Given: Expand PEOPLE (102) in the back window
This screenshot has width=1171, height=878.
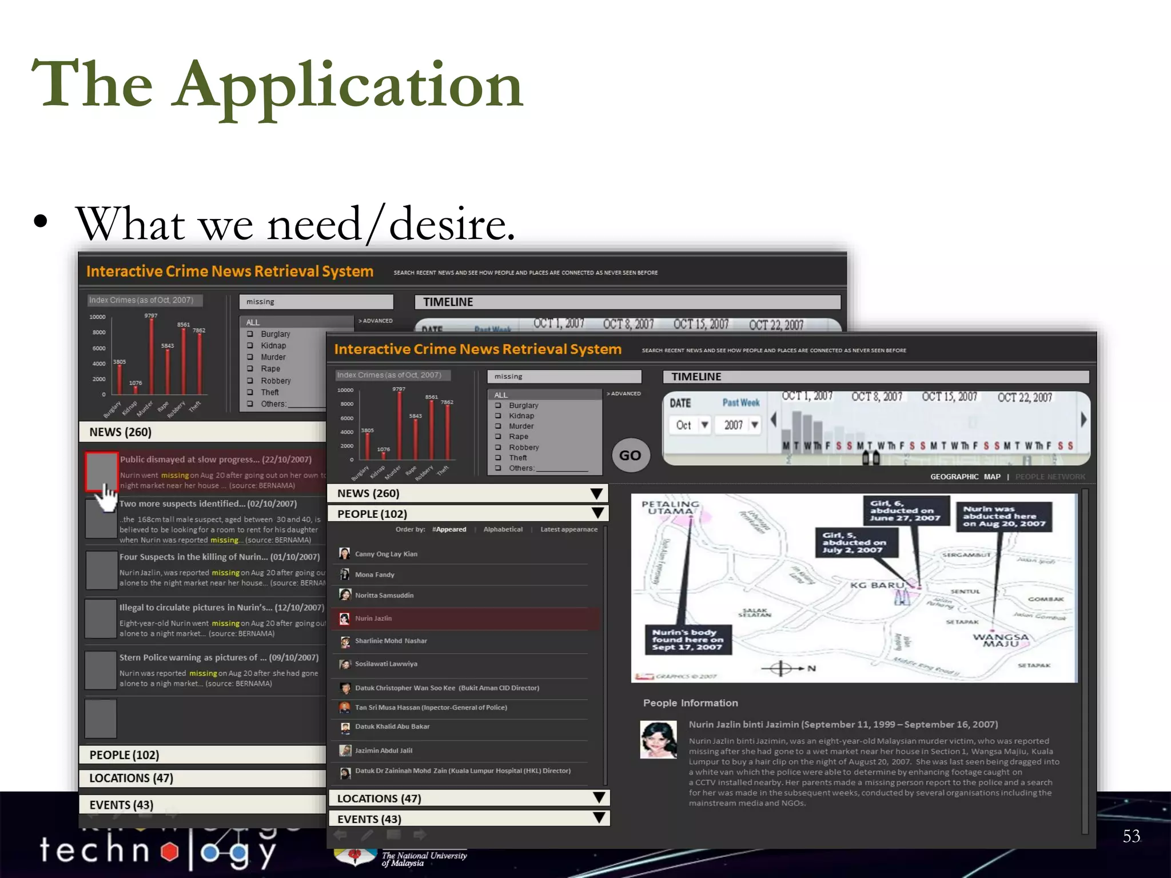Looking at the screenshot, I should pyautogui.click(x=203, y=755).
